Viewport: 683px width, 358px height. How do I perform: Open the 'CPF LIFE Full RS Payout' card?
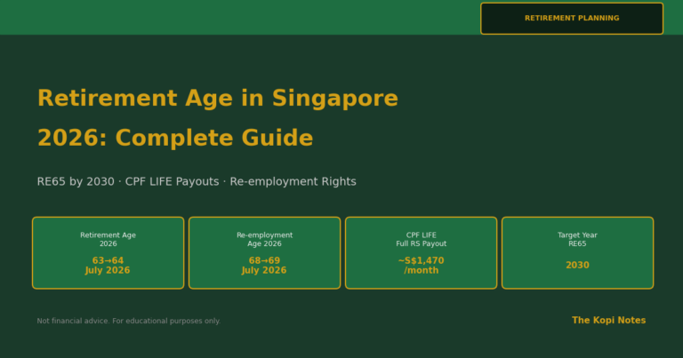421,252
